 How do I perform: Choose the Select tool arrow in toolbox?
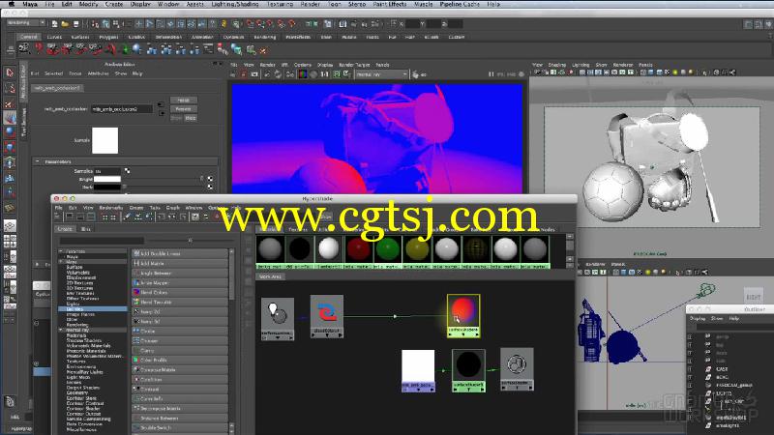(x=10, y=73)
